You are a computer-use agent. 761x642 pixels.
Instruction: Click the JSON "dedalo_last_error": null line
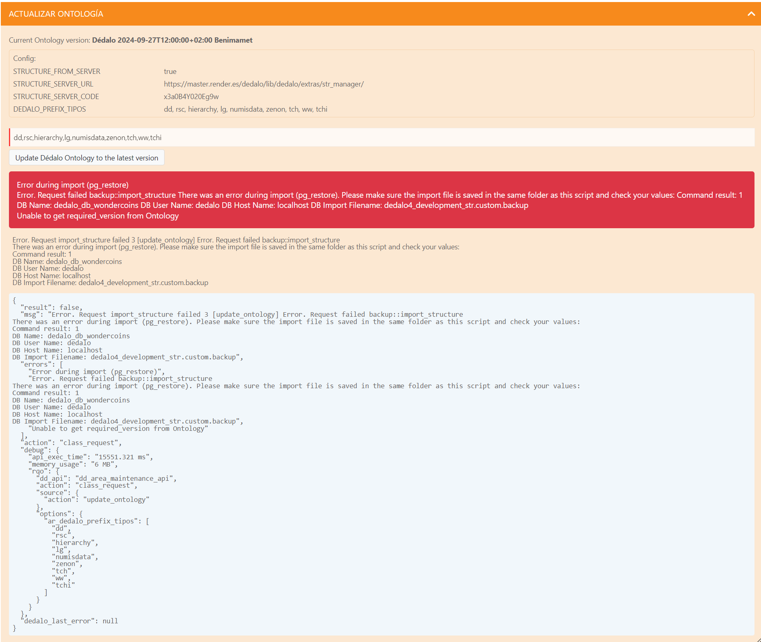coord(69,621)
